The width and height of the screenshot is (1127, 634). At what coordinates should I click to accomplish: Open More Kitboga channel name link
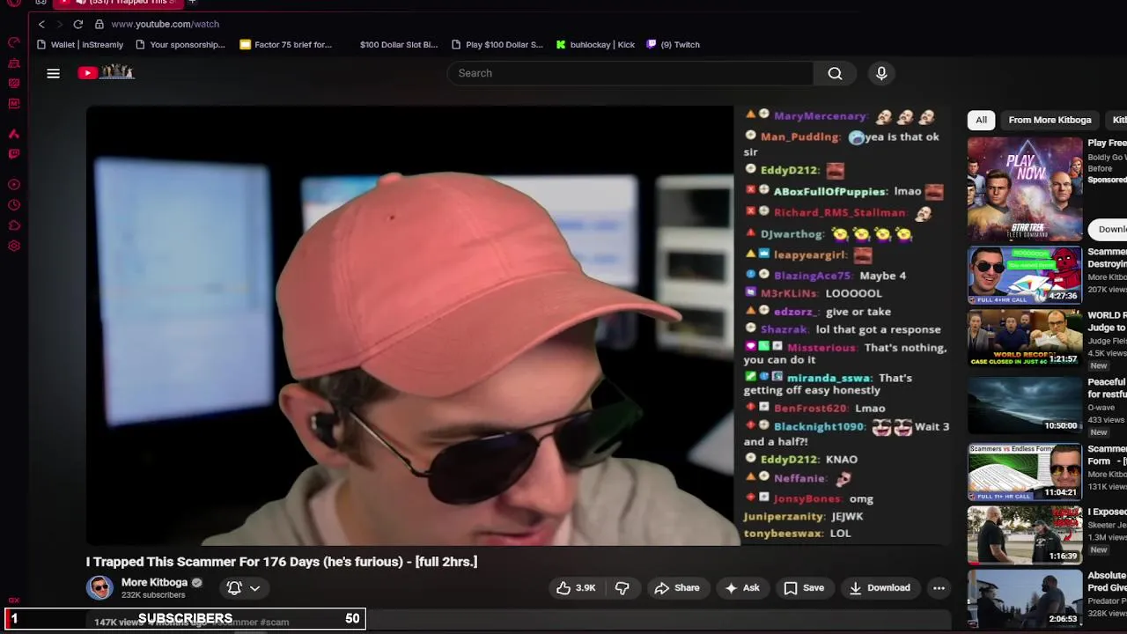(x=154, y=582)
